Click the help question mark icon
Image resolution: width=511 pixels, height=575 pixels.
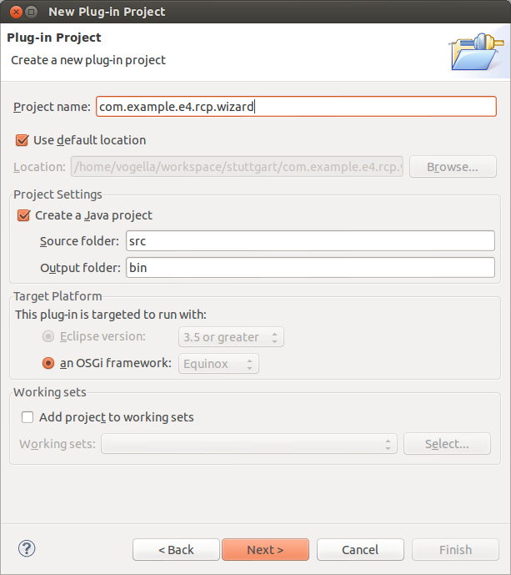tap(27, 548)
